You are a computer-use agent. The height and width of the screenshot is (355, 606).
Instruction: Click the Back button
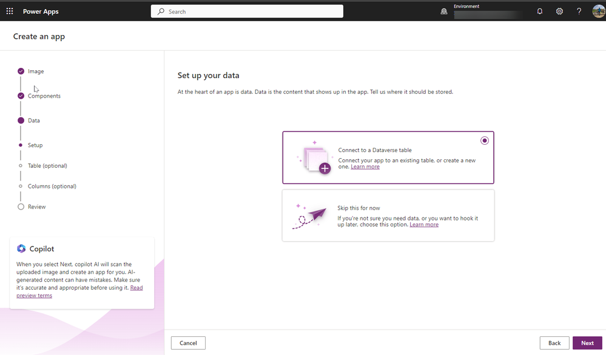554,343
